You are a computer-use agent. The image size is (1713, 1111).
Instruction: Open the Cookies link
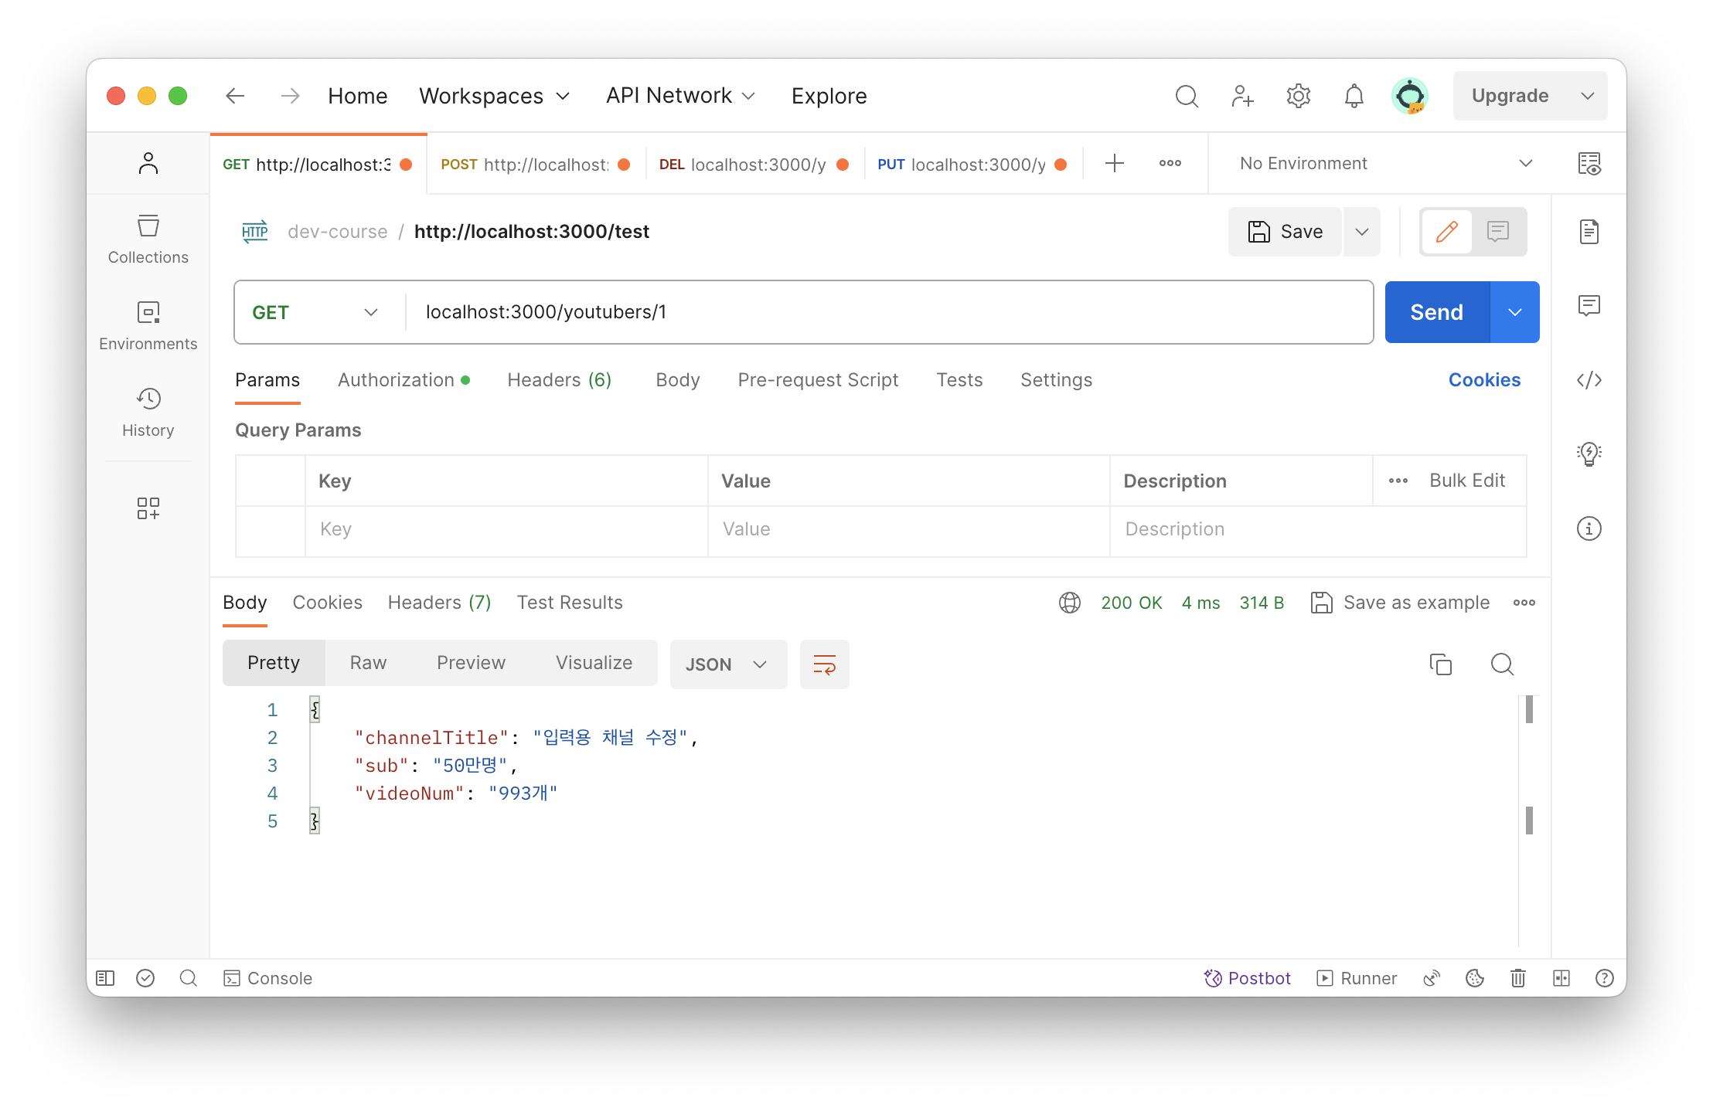[x=1483, y=380]
